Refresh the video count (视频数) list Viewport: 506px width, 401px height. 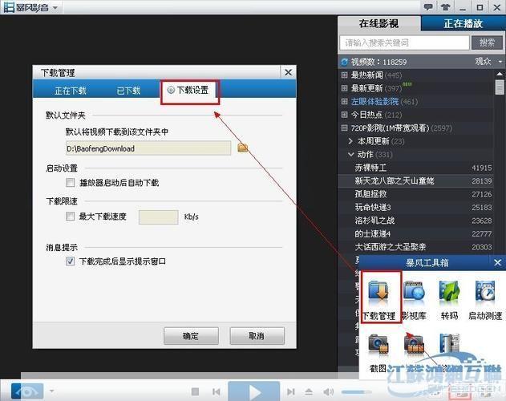tap(345, 62)
